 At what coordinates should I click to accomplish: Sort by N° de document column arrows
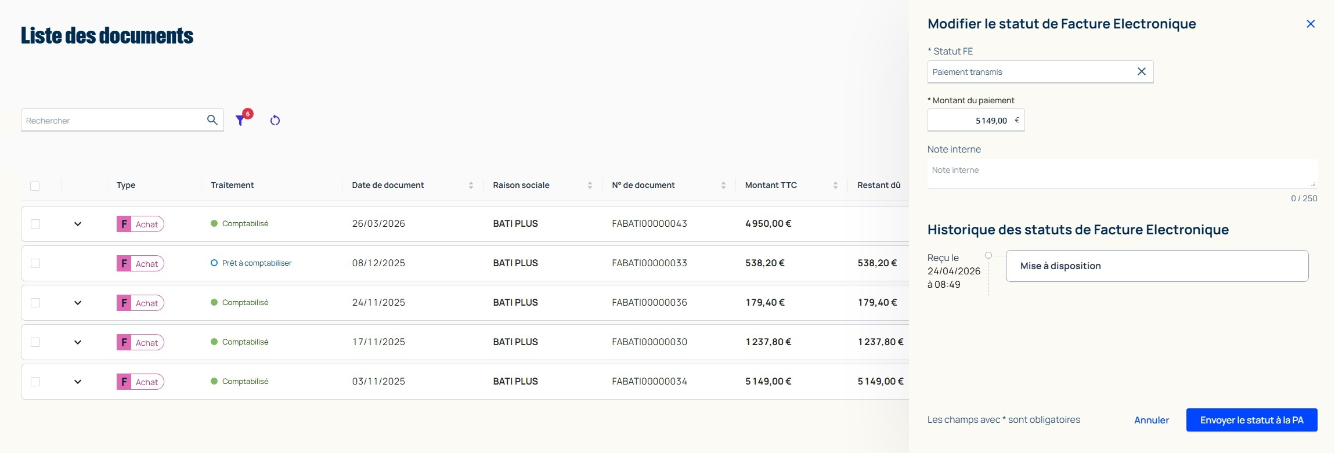(x=723, y=185)
